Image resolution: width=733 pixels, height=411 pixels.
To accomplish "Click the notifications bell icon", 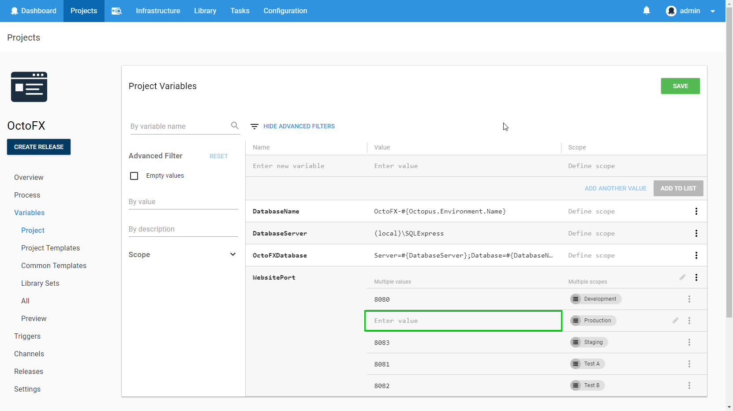I will [646, 11].
